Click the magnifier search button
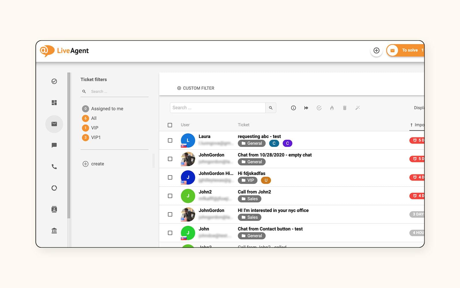Viewport: 460px width, 288px height. [271, 108]
